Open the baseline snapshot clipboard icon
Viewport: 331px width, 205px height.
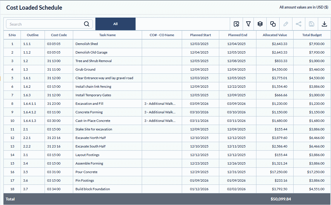[x=236, y=24]
